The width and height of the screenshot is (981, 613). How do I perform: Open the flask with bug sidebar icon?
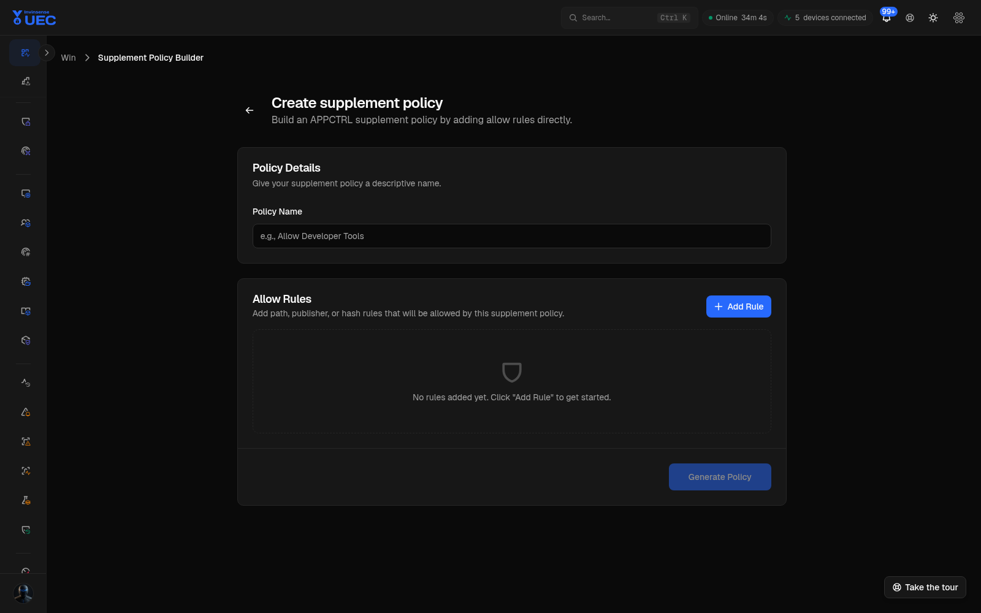(25, 500)
